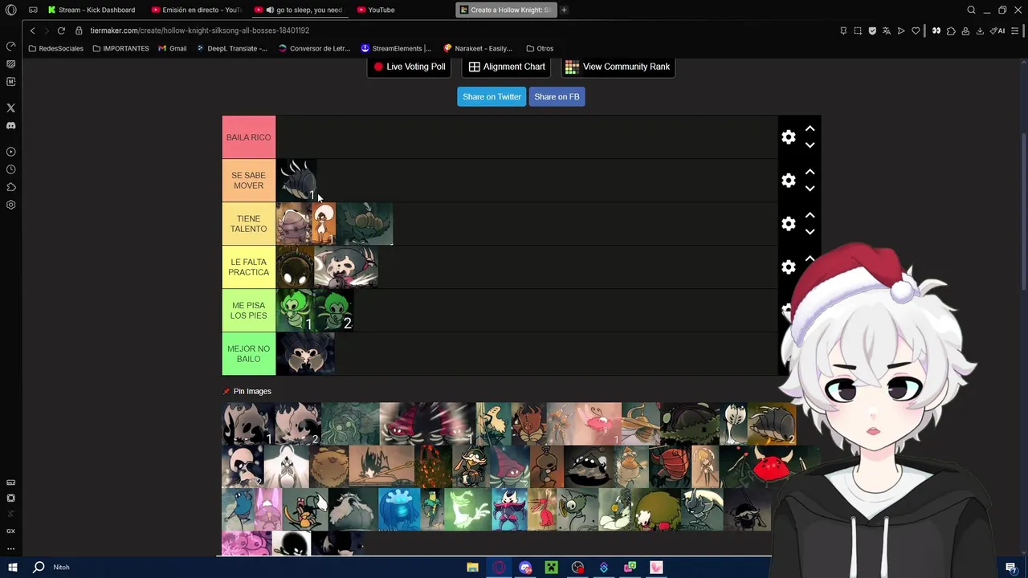
Task: Move BAILA RICO tier down with arrow
Action: click(810, 145)
